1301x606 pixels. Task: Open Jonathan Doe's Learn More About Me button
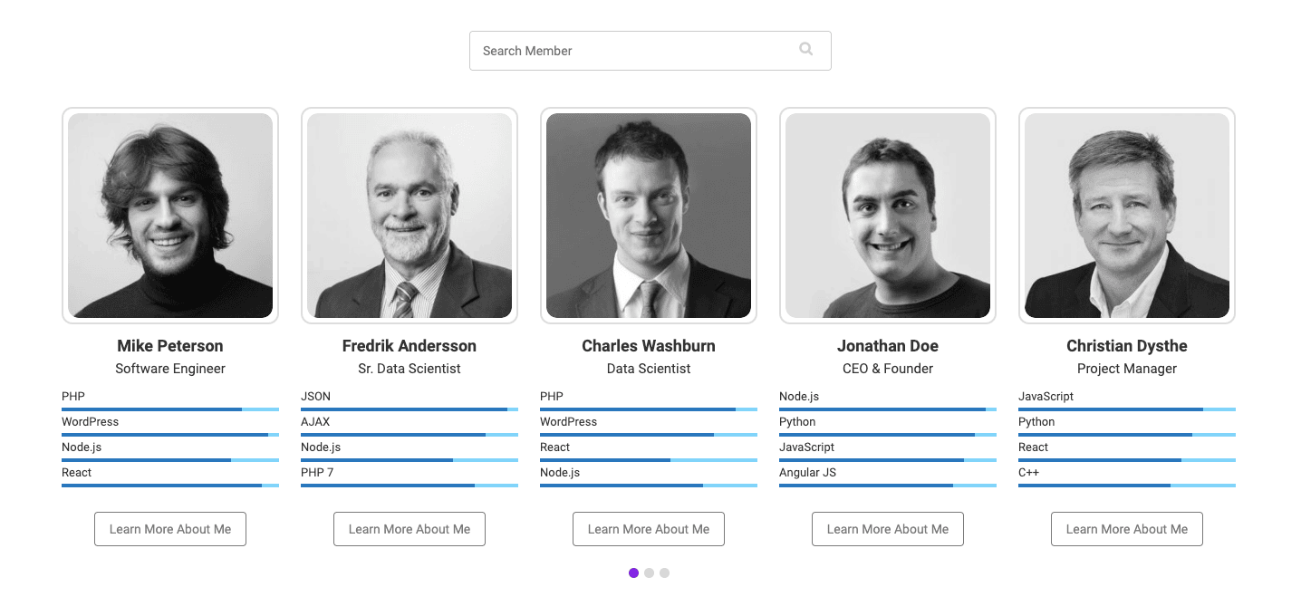(x=888, y=529)
